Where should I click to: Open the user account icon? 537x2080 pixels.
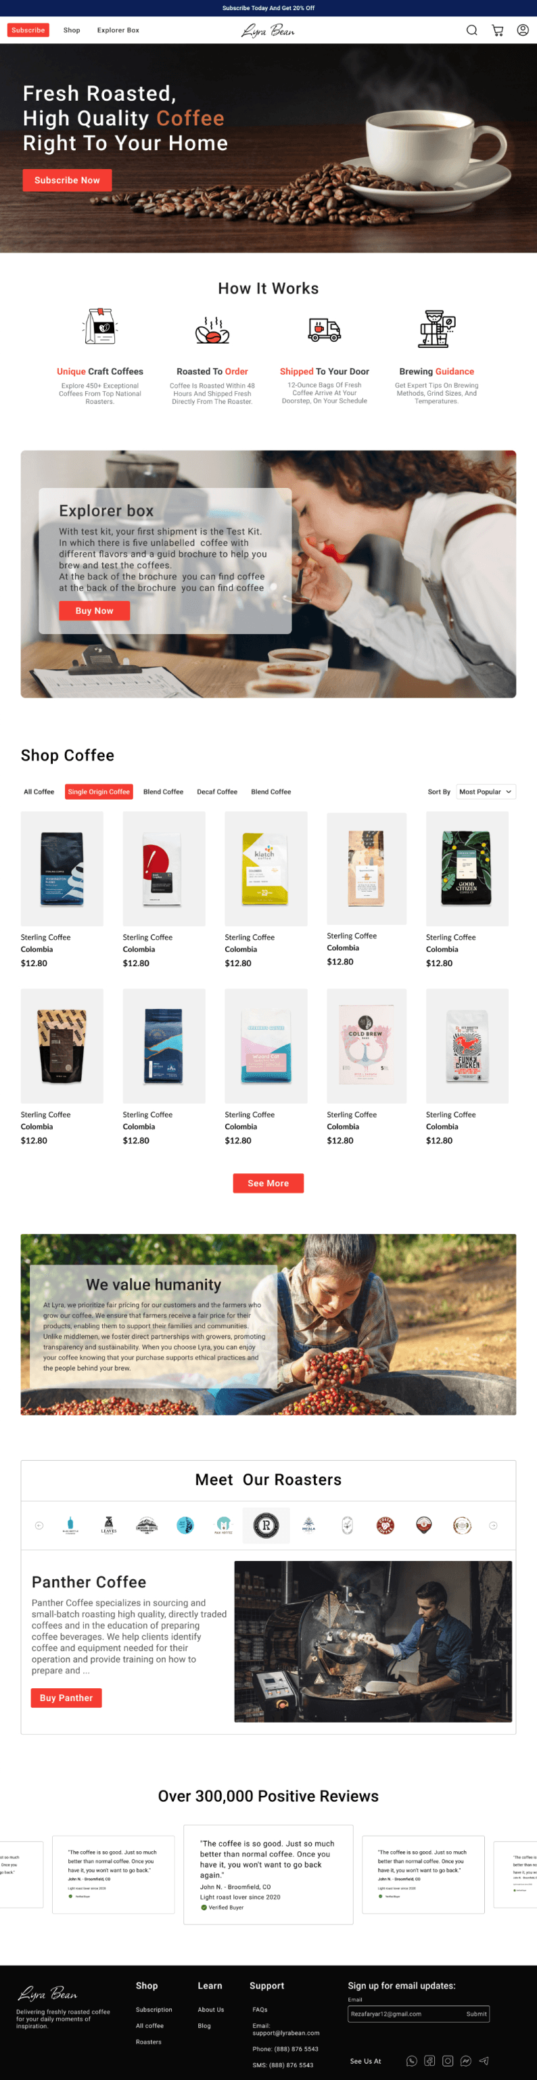[x=523, y=30]
